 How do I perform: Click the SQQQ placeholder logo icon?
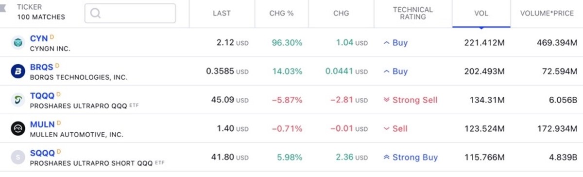point(18,158)
